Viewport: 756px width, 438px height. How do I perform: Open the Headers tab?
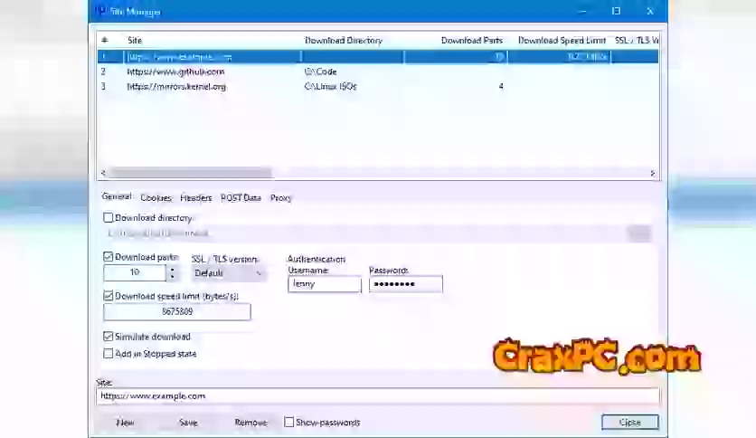click(x=195, y=198)
